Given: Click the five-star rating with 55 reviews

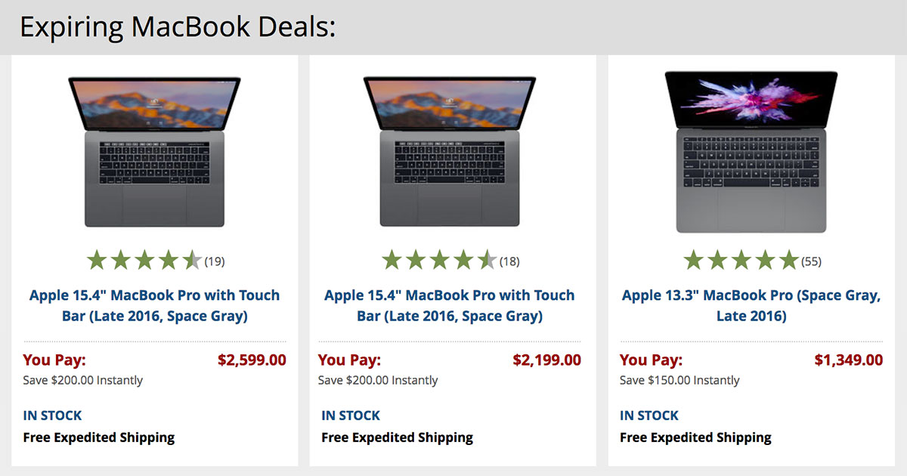Looking at the screenshot, I should 741,261.
